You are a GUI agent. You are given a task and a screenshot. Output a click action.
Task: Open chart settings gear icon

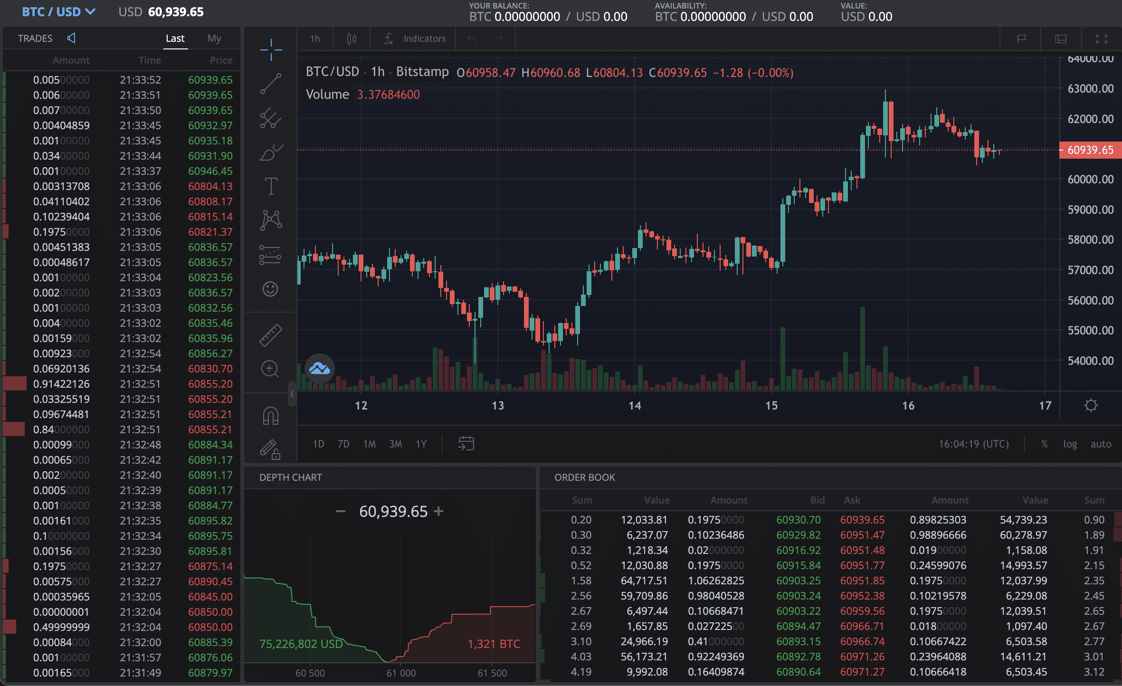(x=1091, y=405)
